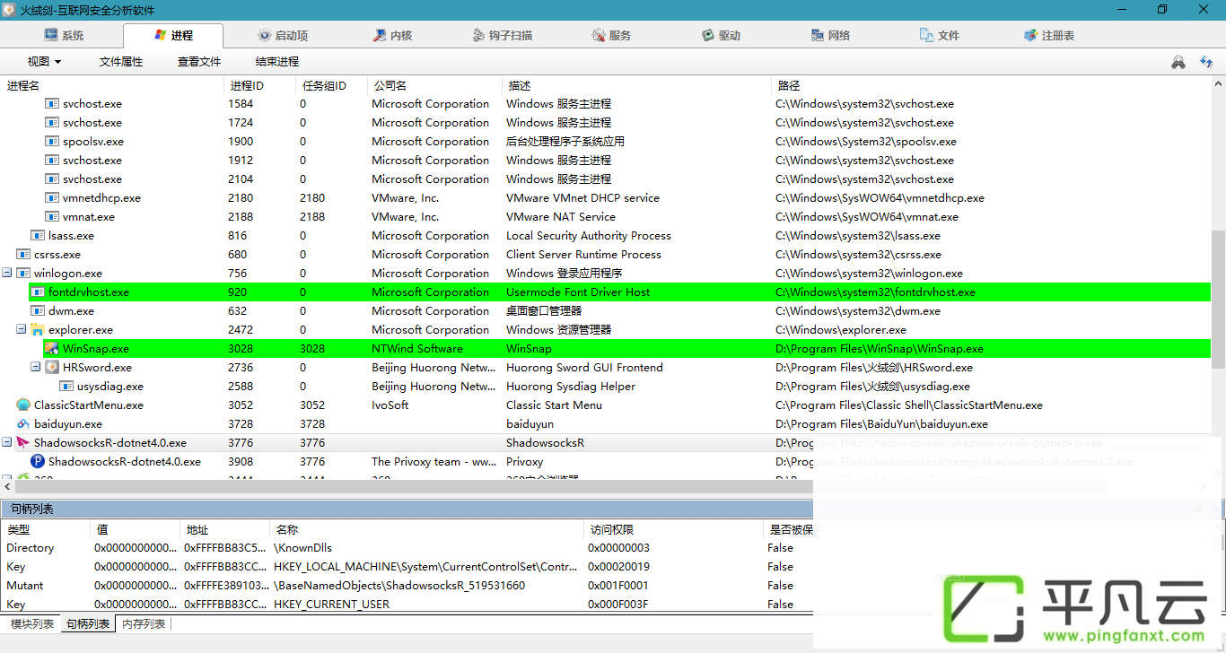Click the company text NTWind Software
The height and width of the screenshot is (653, 1226).
(417, 348)
